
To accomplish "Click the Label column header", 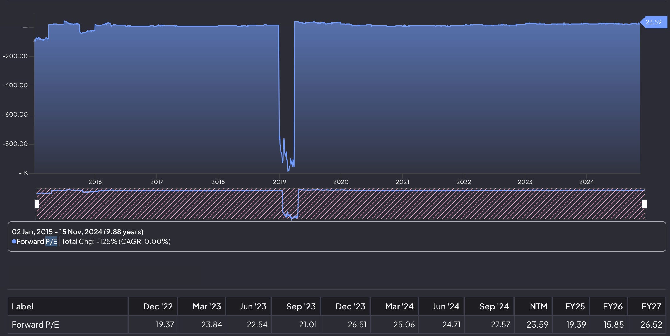I will (x=23, y=306).
